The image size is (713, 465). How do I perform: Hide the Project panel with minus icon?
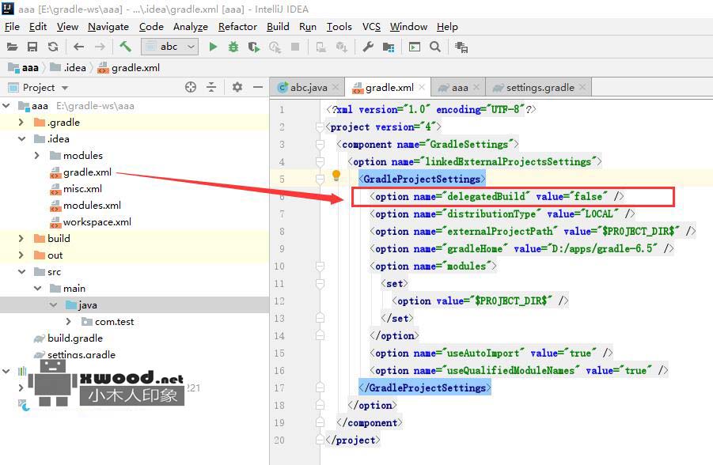coord(258,87)
